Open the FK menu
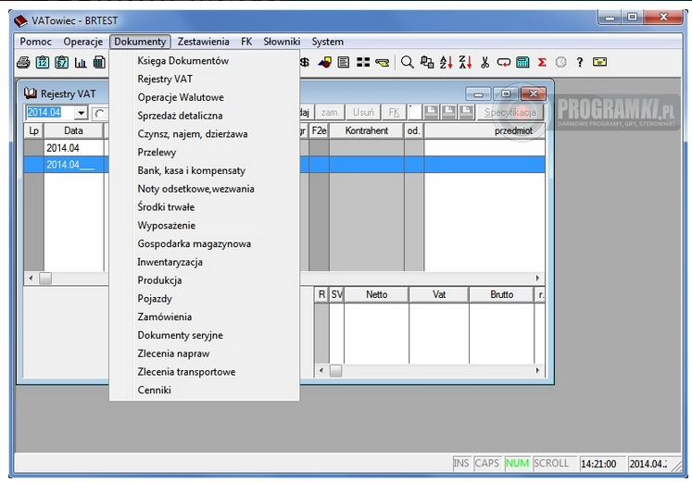Viewport: 692px width, 483px height. click(246, 42)
